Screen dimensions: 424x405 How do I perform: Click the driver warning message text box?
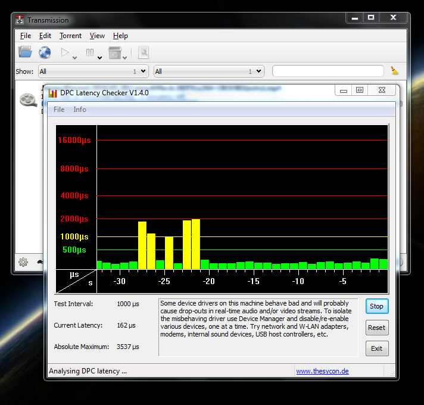[x=258, y=328]
